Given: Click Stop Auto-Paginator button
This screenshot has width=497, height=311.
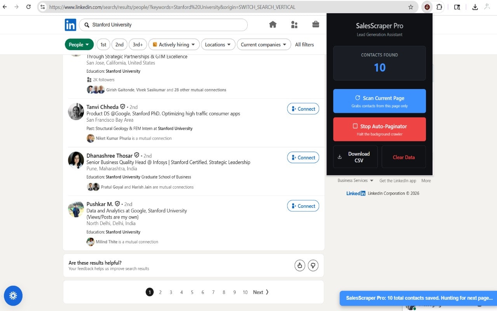Looking at the screenshot, I should pos(379,129).
